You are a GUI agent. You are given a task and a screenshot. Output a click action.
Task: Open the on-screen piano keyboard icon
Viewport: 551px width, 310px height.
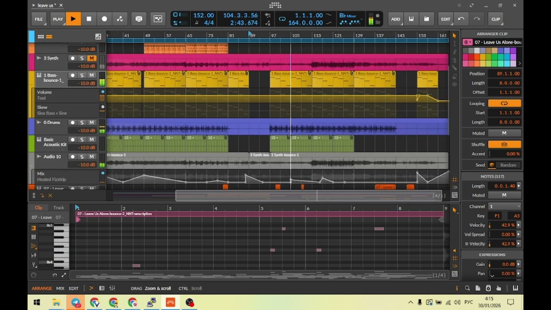coord(411,19)
